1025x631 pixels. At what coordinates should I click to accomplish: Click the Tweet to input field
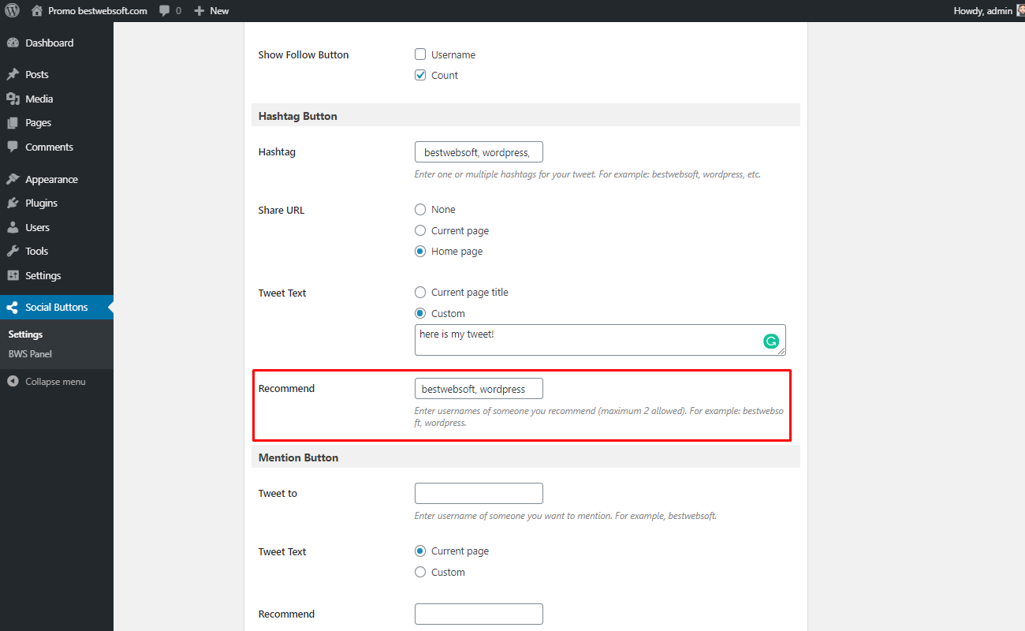point(479,493)
